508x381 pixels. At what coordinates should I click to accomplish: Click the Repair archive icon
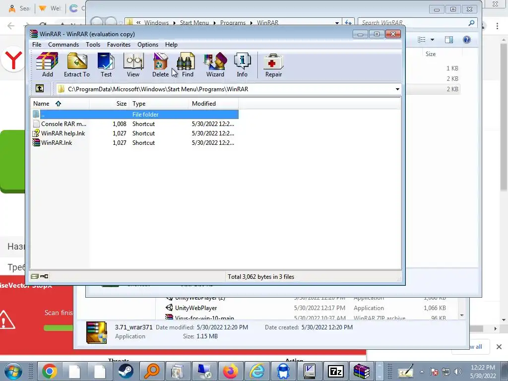pyautogui.click(x=273, y=65)
